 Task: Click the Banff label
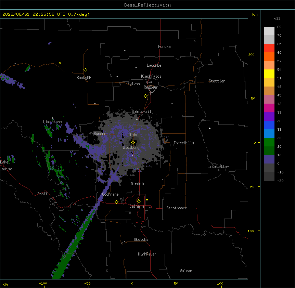click(42, 194)
